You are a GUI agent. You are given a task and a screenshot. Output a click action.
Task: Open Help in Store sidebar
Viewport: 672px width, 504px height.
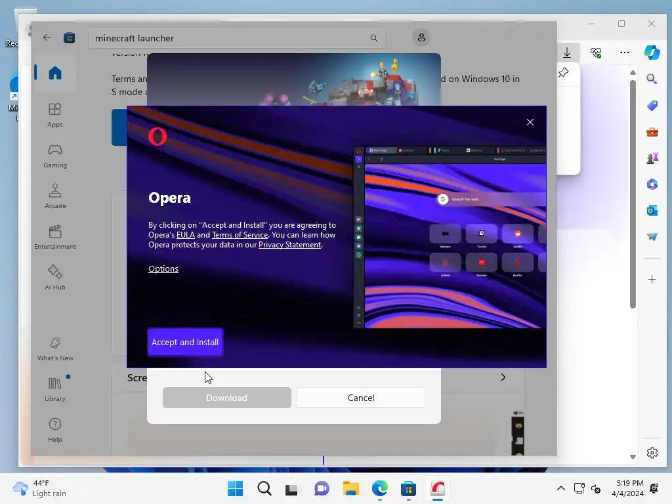55,430
